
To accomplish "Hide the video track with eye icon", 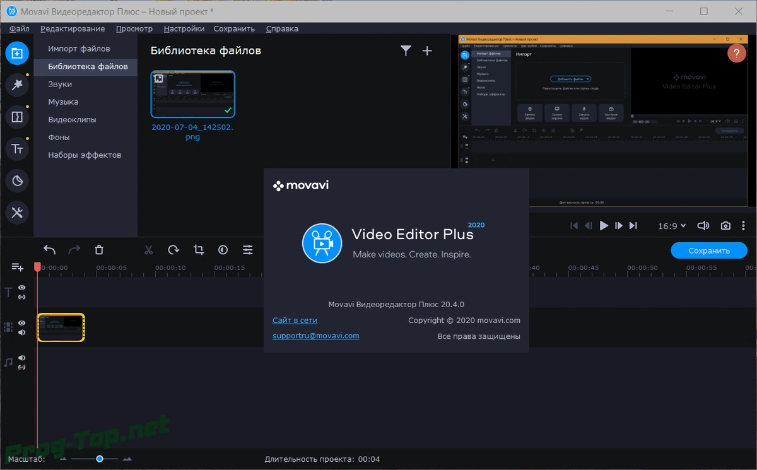I will 21,323.
